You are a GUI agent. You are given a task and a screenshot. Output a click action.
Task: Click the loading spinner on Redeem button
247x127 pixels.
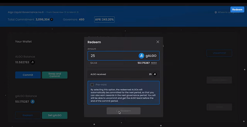(118, 111)
